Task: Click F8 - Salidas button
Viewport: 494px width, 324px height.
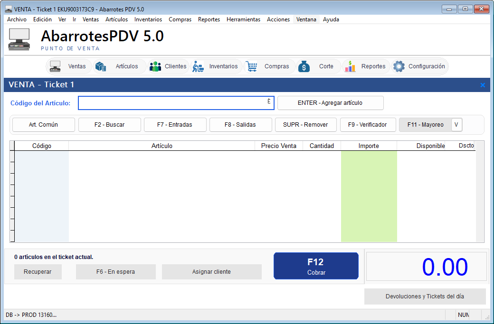Action: coord(240,125)
